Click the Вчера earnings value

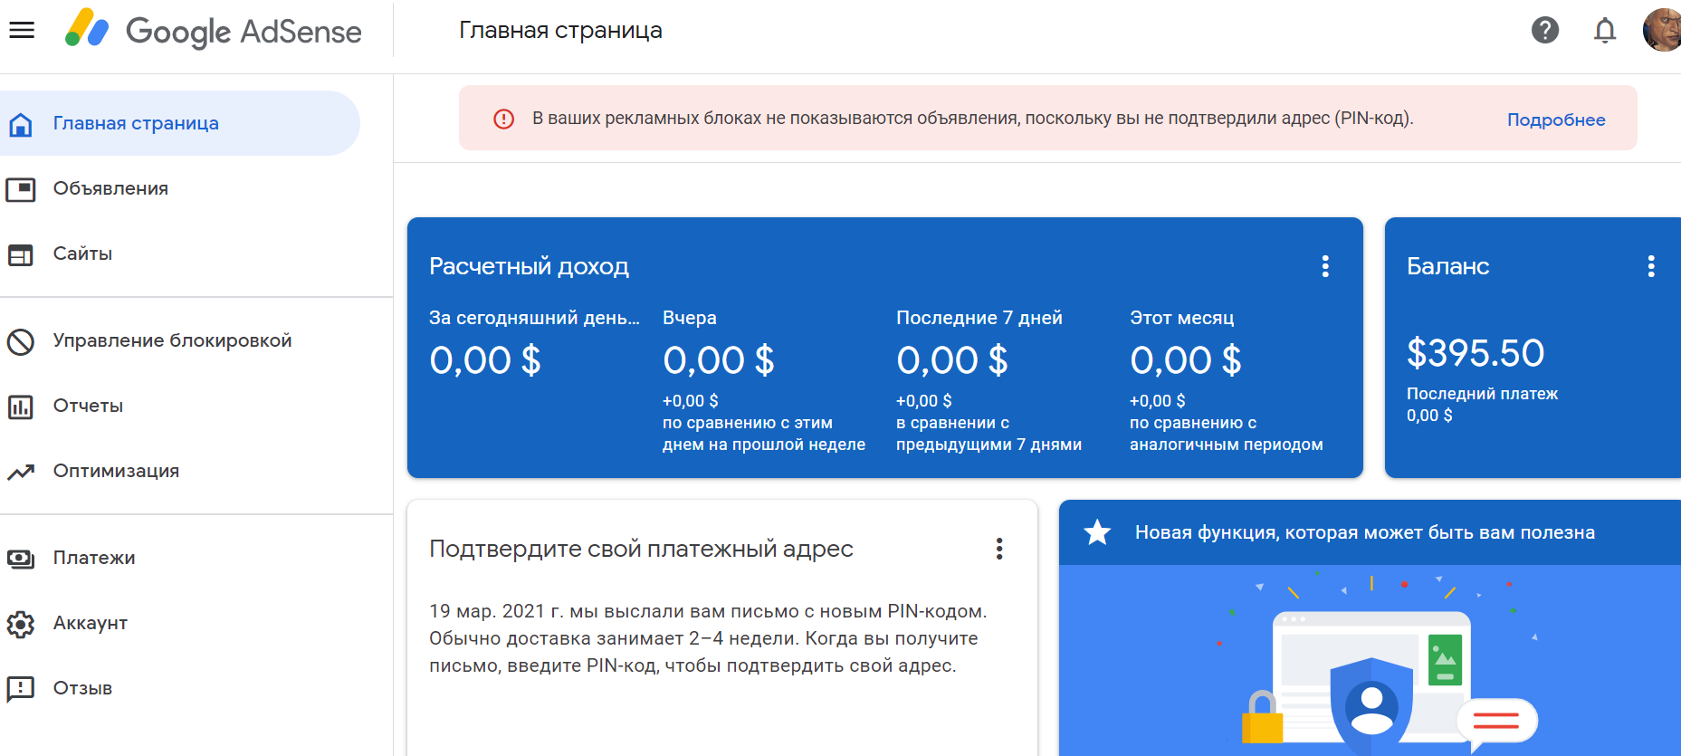[719, 360]
